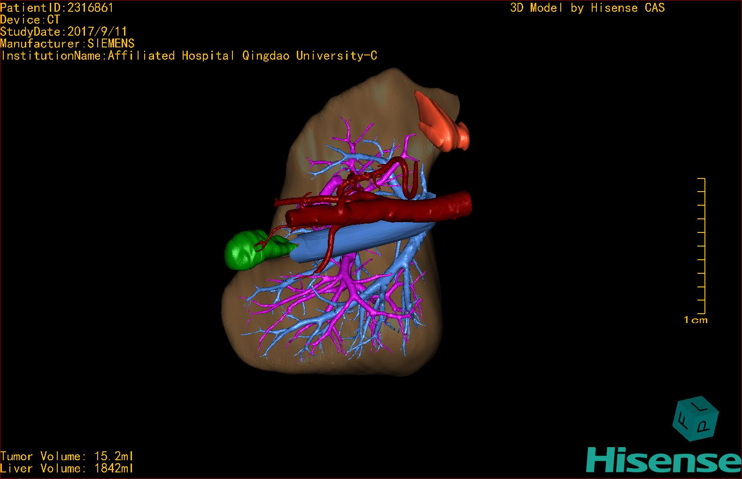This screenshot has width=742, height=479.
Task: Click '3D Model by Hisense CAS' caption
Action: 587,8
